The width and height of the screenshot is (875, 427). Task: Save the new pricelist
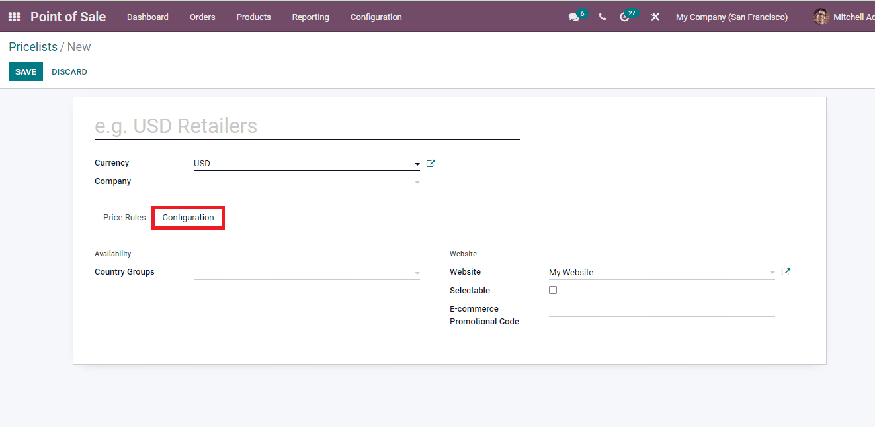pos(26,71)
